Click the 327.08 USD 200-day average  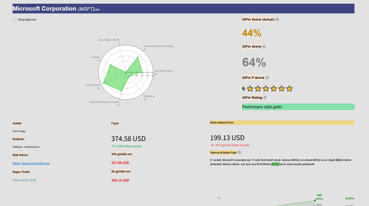[120, 163]
